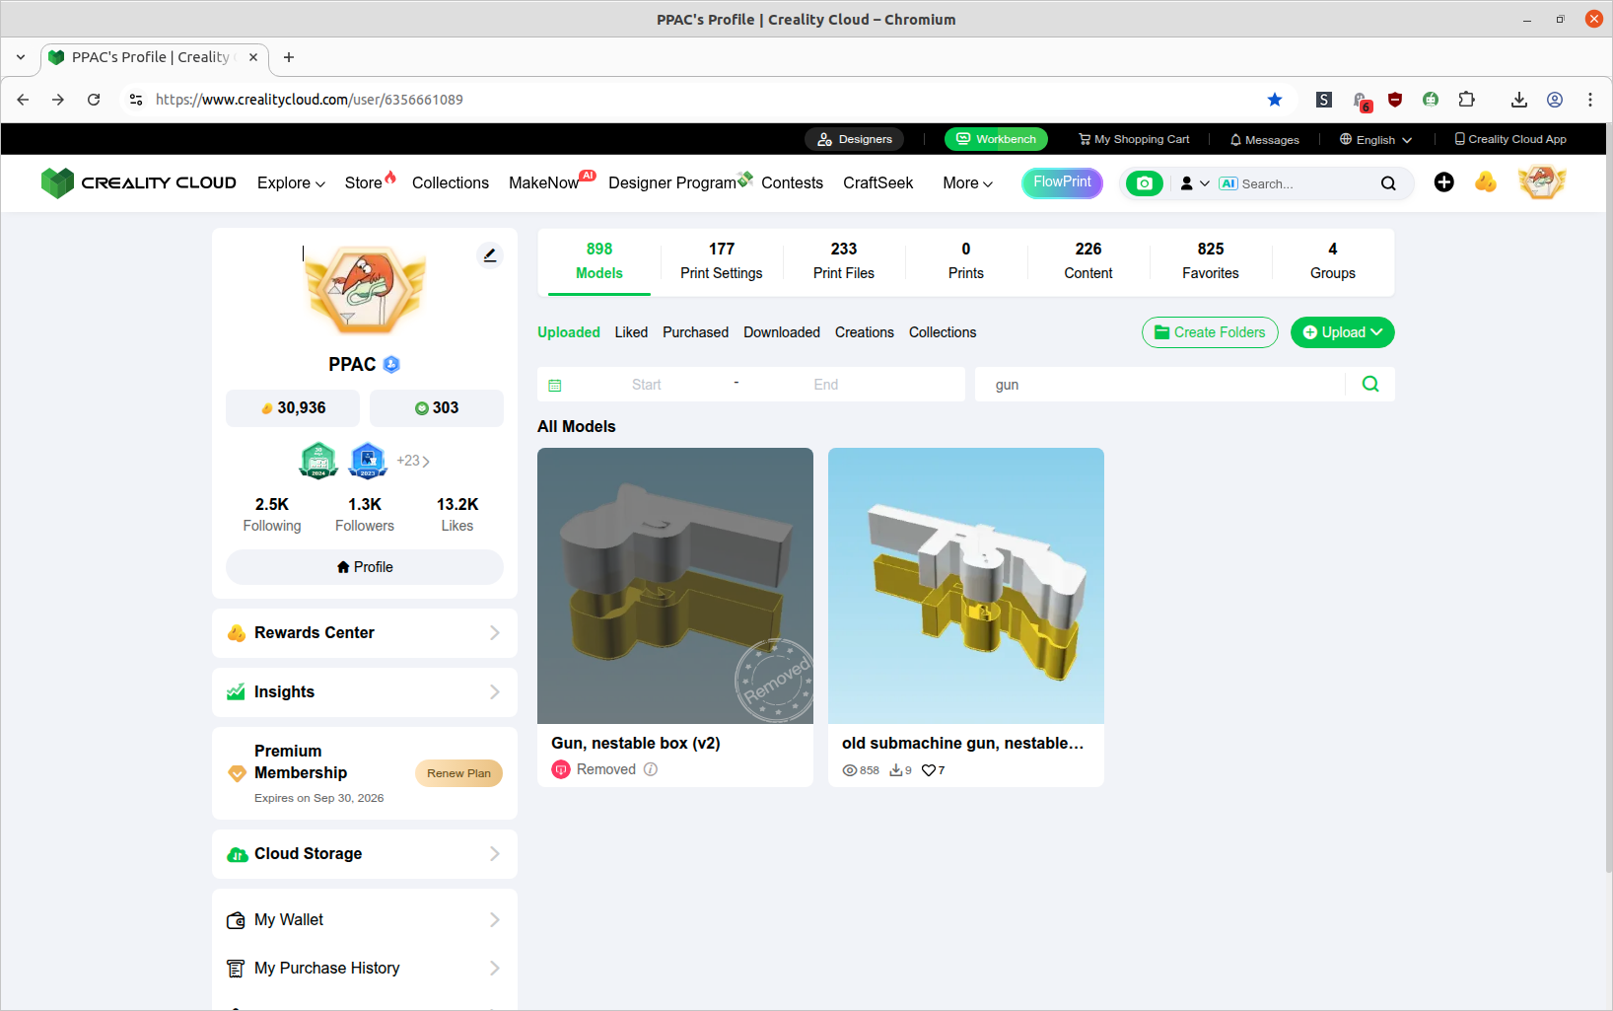Open the Workbench button

(x=996, y=139)
